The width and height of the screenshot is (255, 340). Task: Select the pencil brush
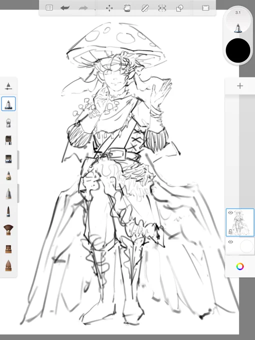8,176
